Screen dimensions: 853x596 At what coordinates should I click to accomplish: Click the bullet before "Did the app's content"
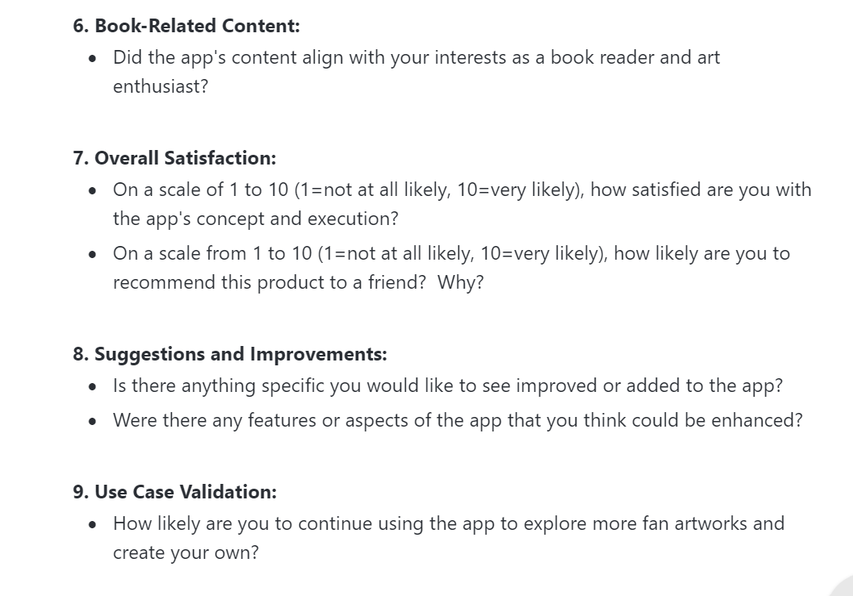click(93, 58)
